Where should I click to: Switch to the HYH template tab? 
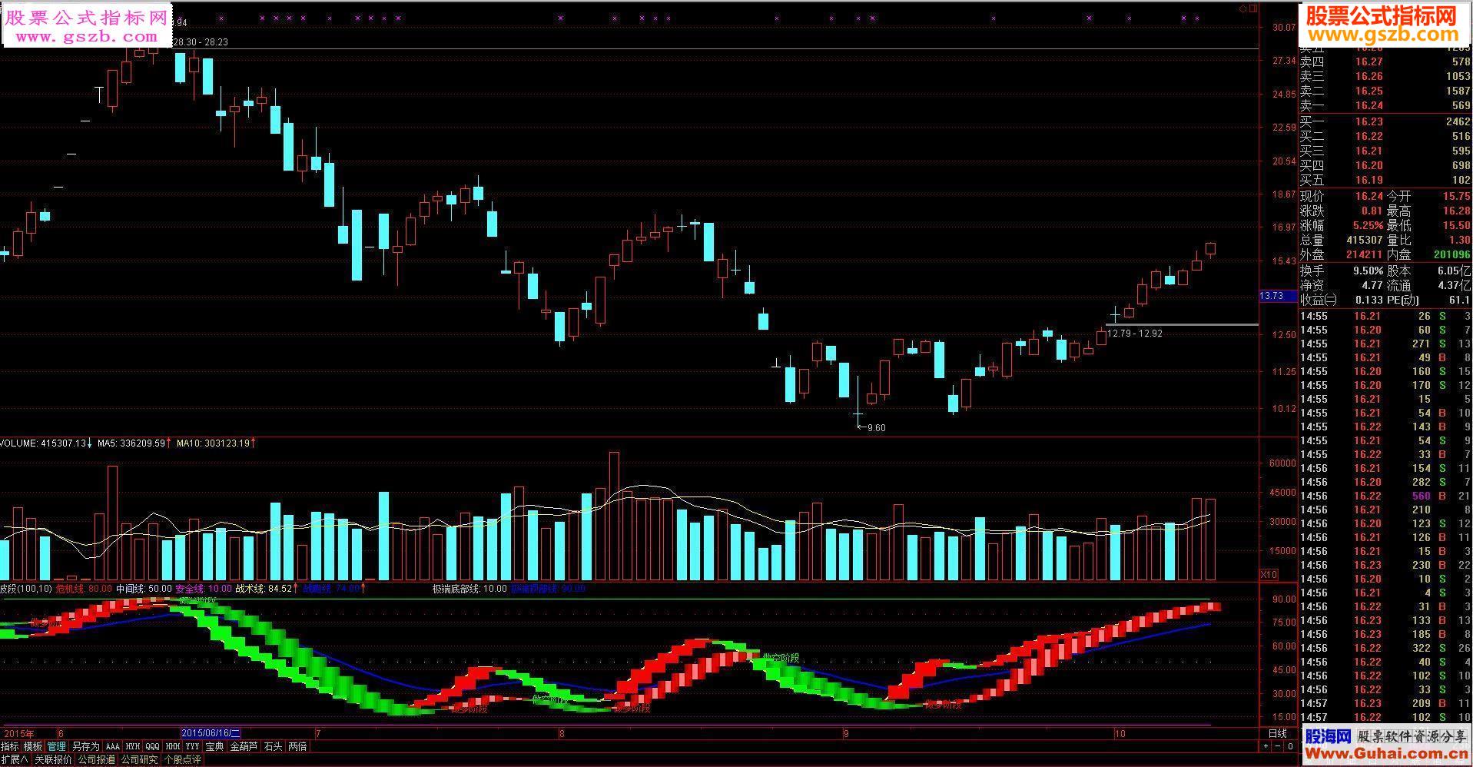(133, 746)
